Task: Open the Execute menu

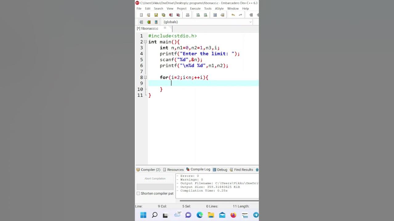Action: tap(195, 9)
